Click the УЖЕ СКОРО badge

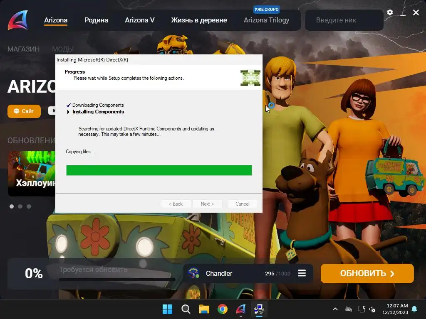click(x=267, y=9)
